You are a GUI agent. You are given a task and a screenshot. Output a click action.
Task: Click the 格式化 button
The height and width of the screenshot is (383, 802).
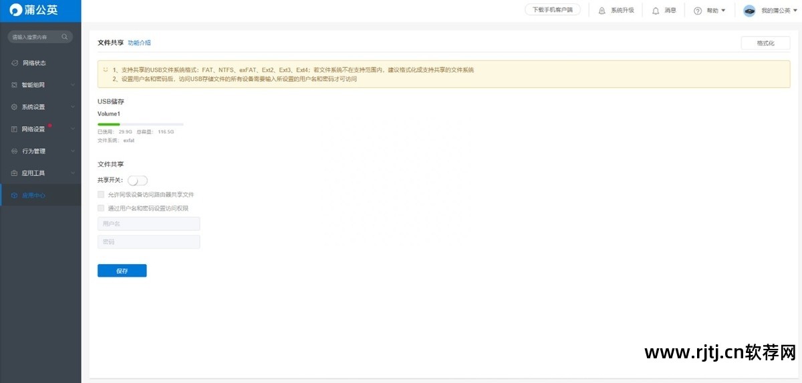[765, 43]
